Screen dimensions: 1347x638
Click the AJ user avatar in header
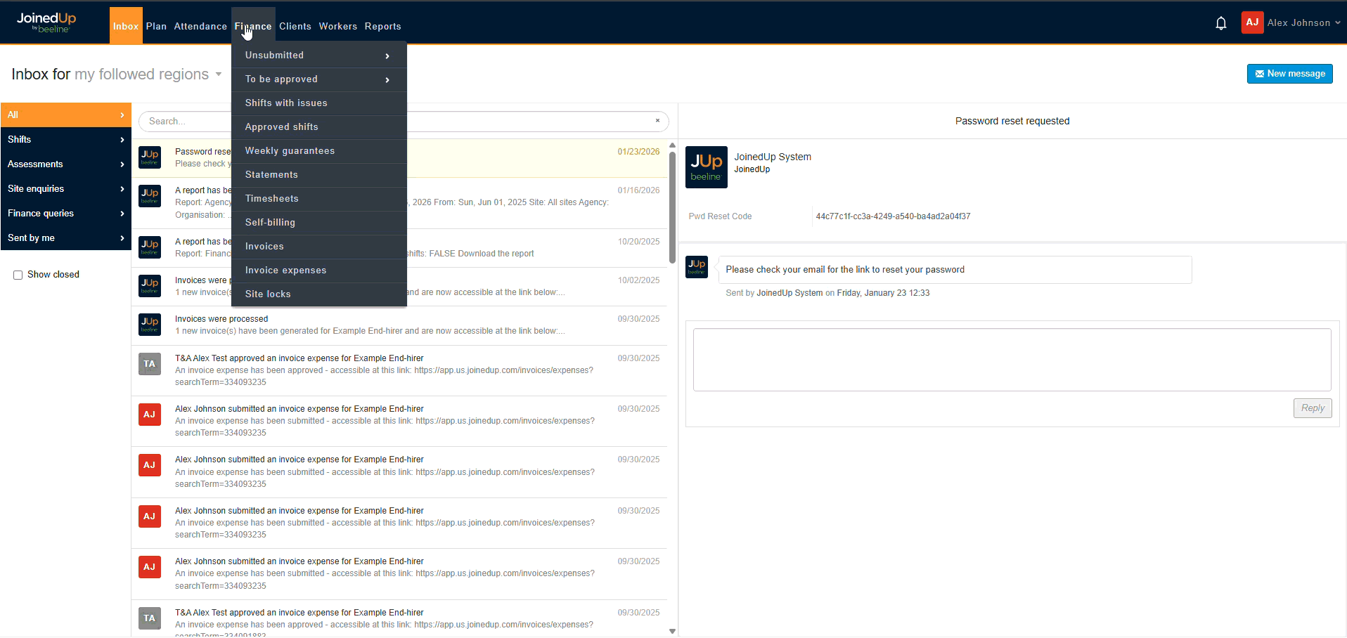pyautogui.click(x=1252, y=22)
